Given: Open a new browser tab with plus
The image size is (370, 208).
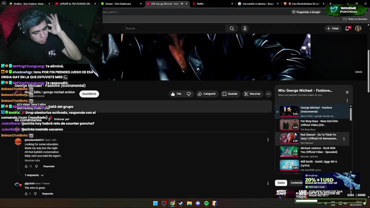Looking at the screenshot, I should coord(330,4).
